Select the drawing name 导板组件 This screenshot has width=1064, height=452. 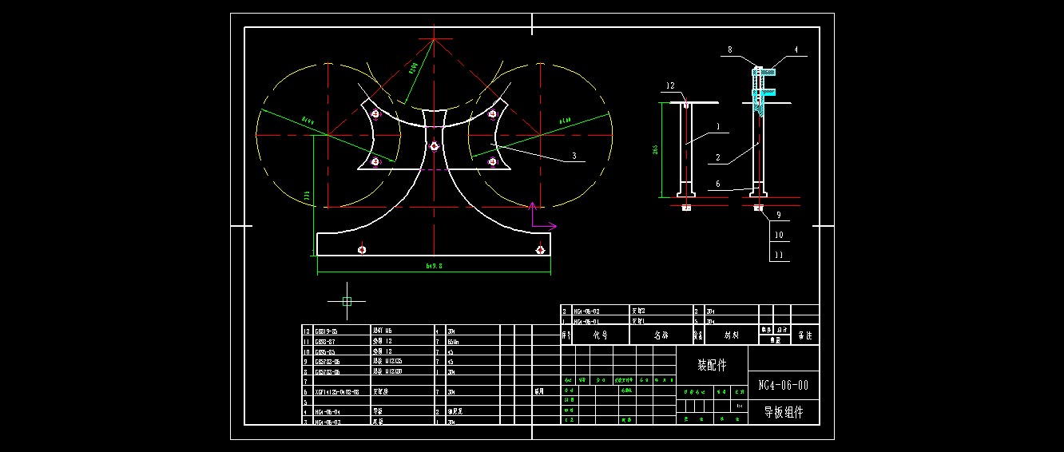[x=783, y=412]
